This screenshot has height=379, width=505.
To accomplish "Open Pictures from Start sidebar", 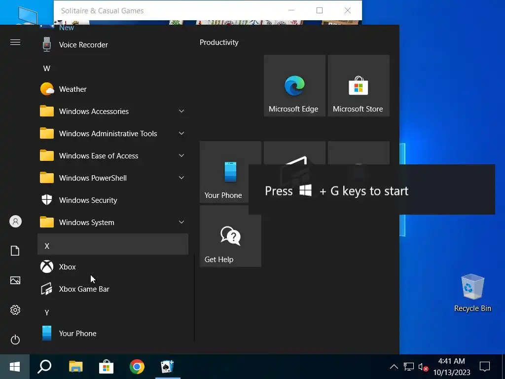I will (15, 280).
